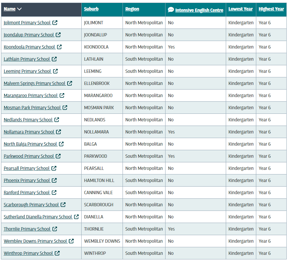Screen dimensions: 291x264
Task: Open Nollamara Primary School link
Action: (x=29, y=132)
